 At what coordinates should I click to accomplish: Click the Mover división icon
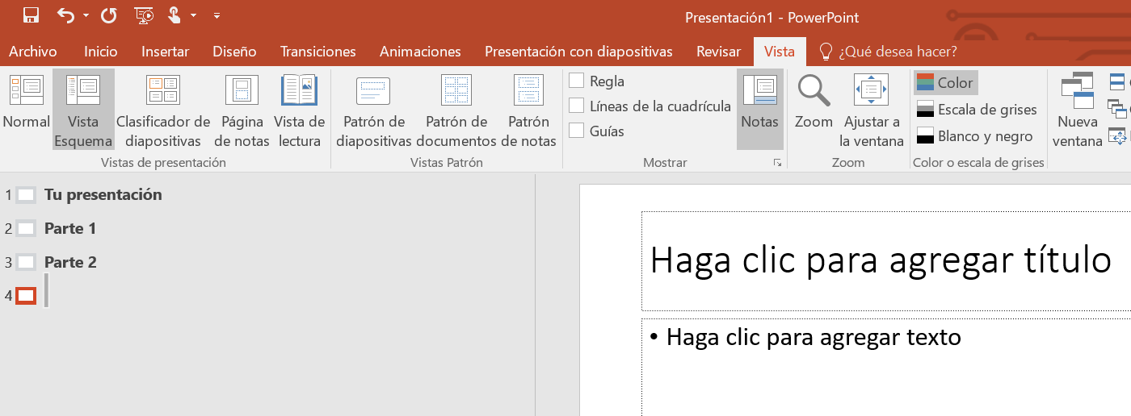click(x=1117, y=135)
